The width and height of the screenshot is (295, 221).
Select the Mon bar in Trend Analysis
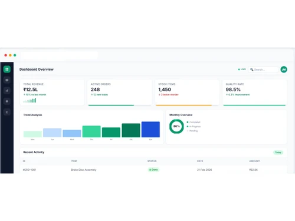32,134
